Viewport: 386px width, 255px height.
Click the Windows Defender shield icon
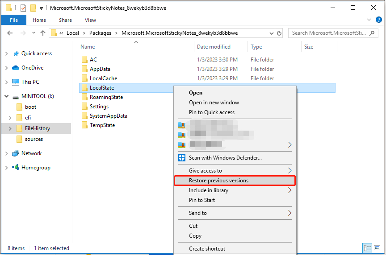tap(182, 158)
